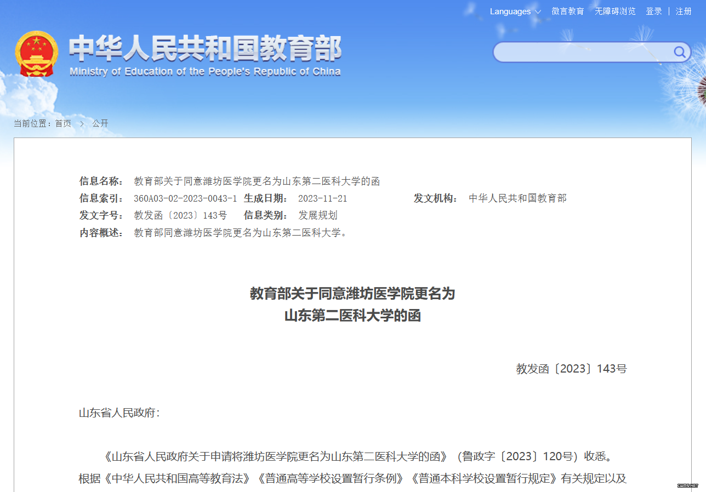Go to 首页 in the breadcrumb

[63, 124]
